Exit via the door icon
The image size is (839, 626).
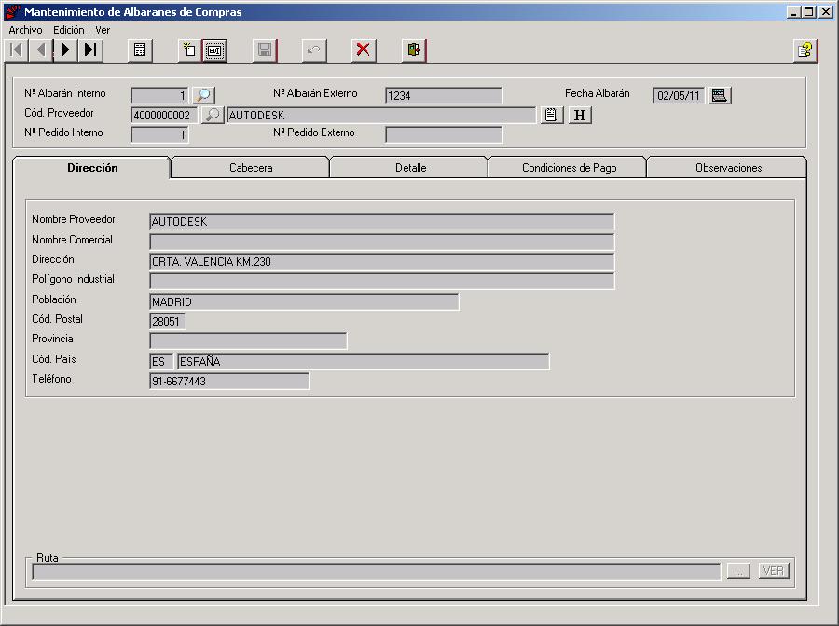[414, 50]
